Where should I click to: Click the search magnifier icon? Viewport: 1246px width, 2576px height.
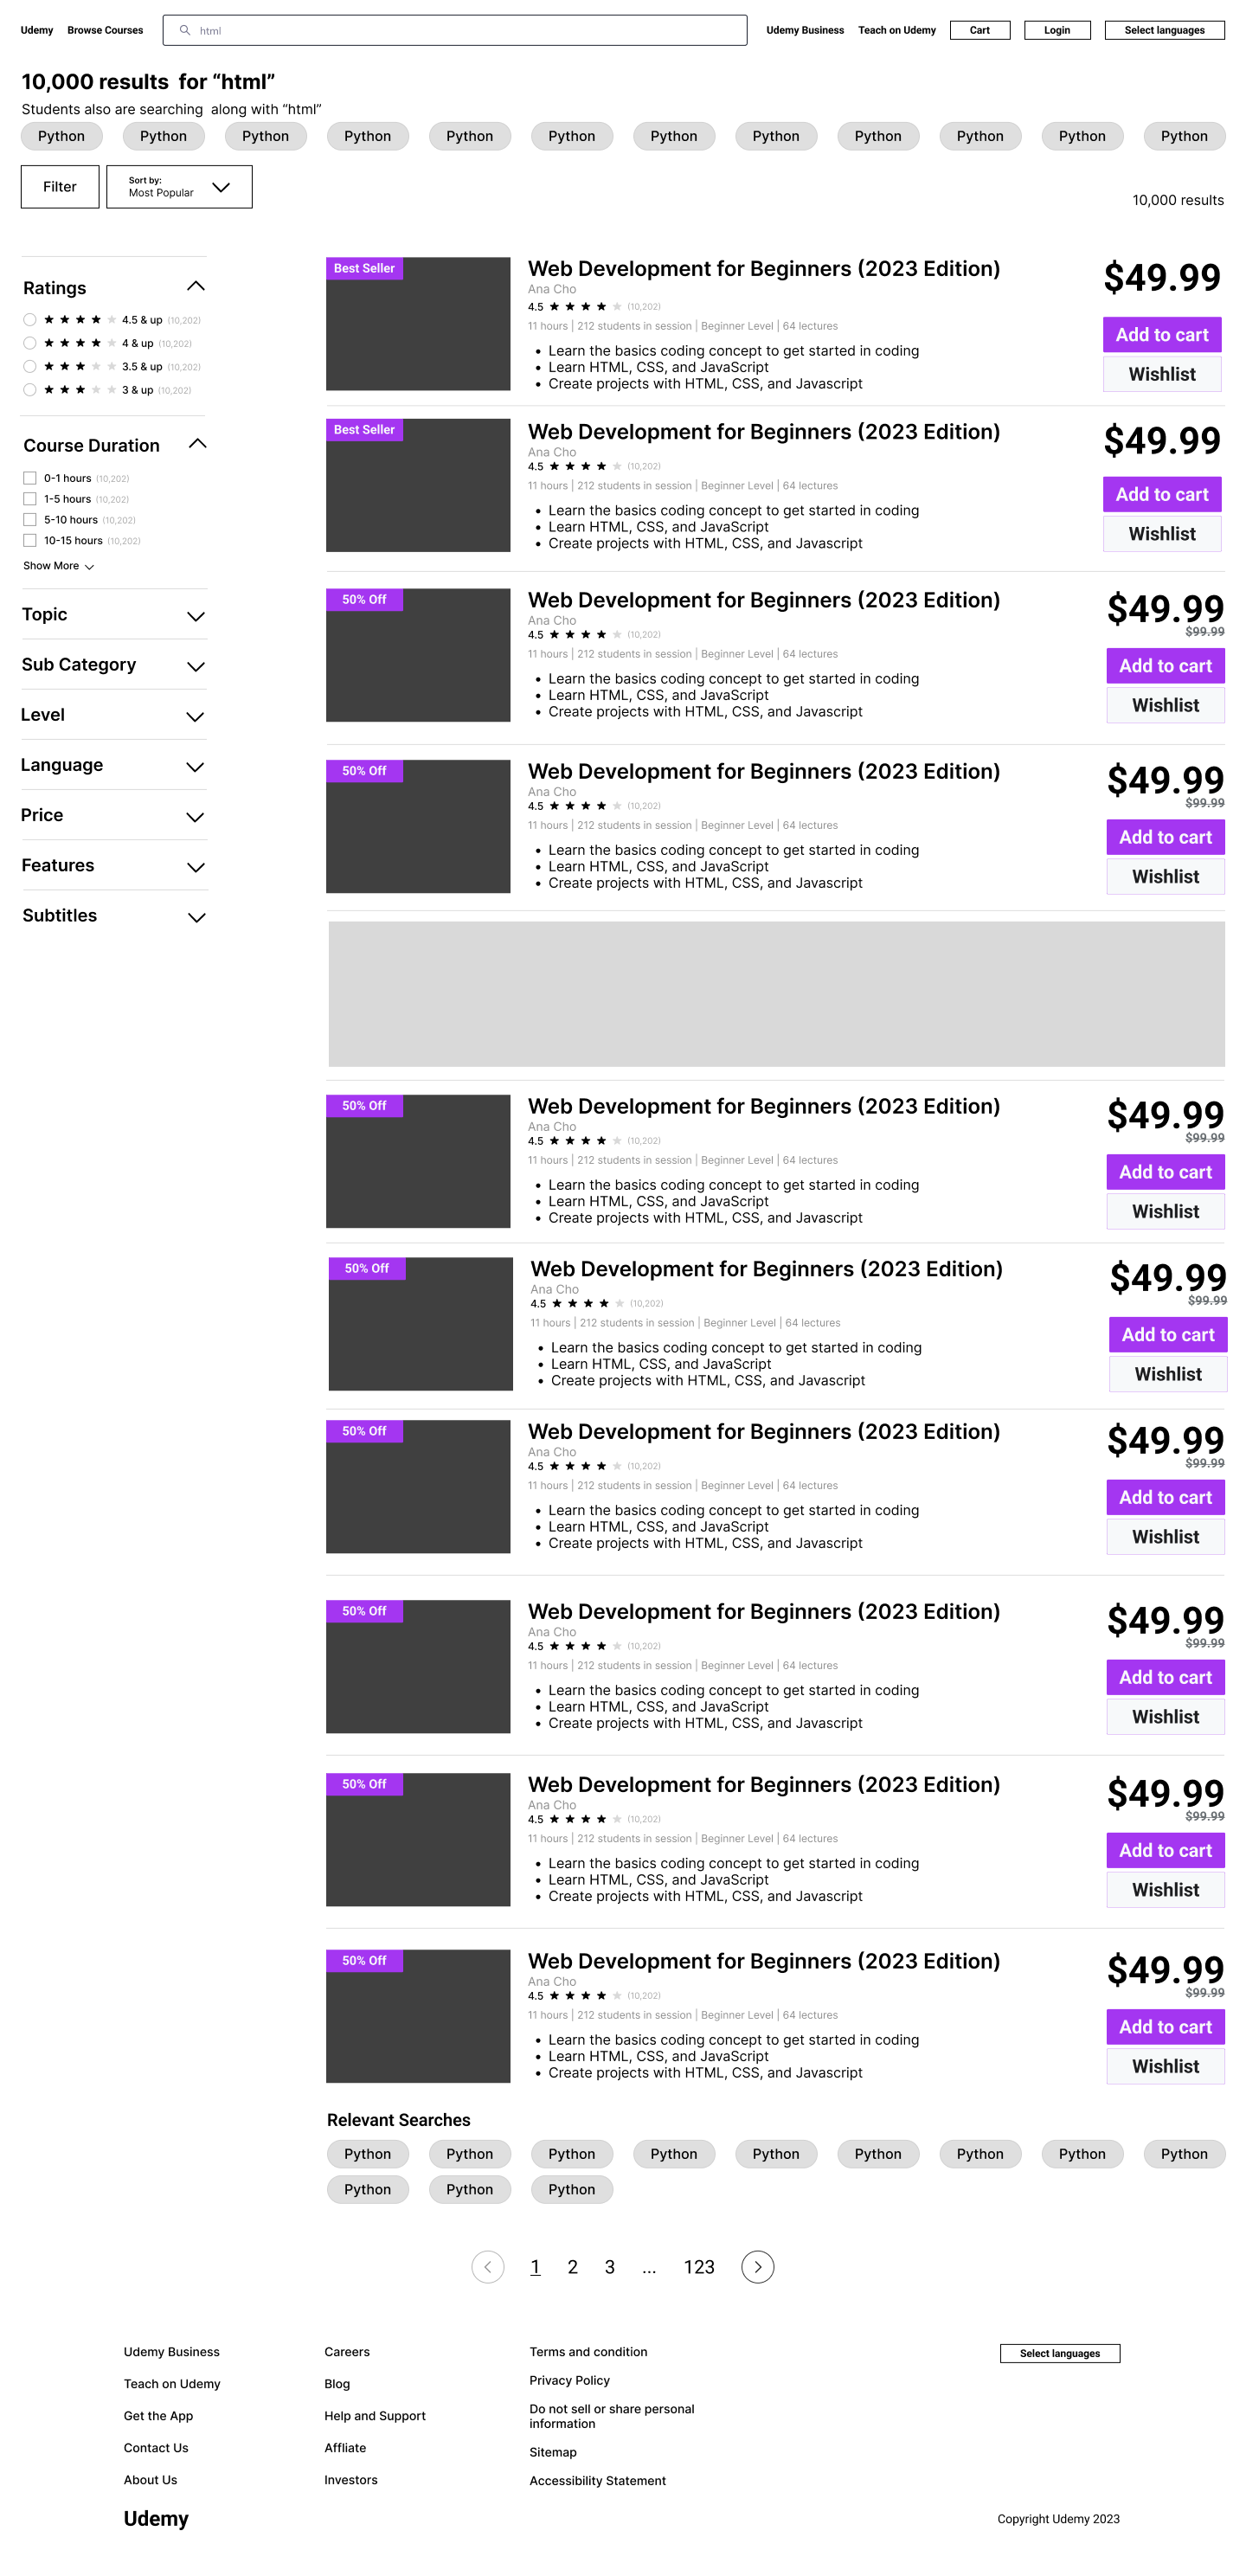[184, 30]
